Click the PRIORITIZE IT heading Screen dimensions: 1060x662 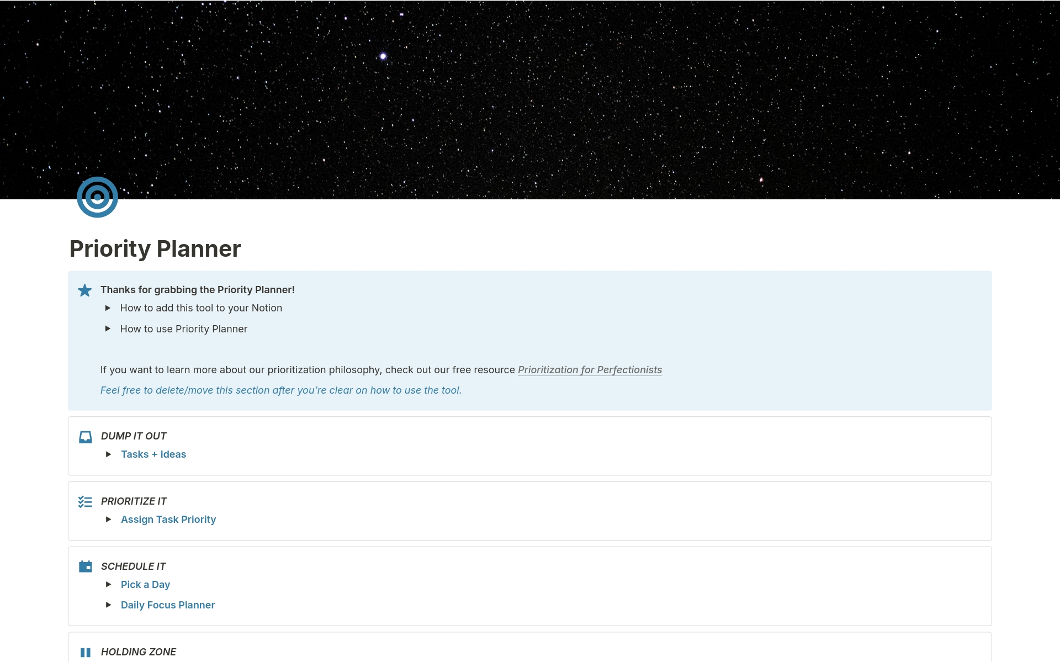(x=134, y=501)
